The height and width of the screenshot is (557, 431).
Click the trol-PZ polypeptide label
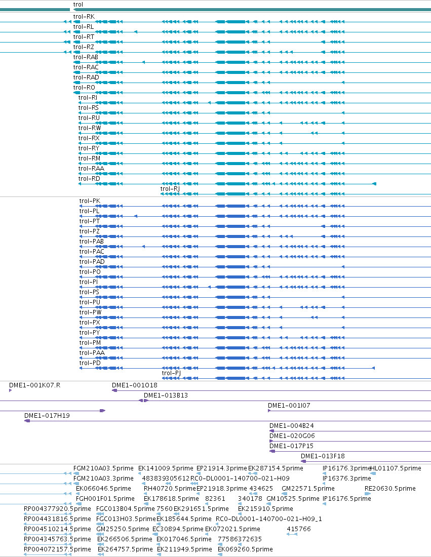[x=90, y=231]
